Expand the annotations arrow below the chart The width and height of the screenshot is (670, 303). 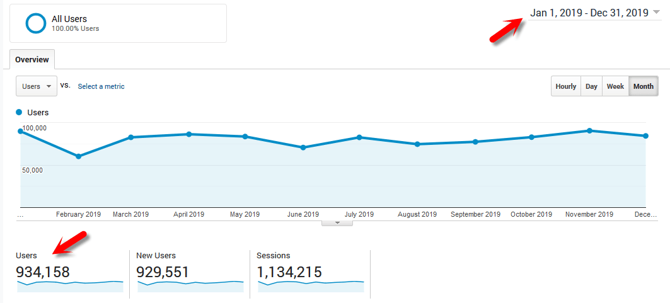point(337,222)
